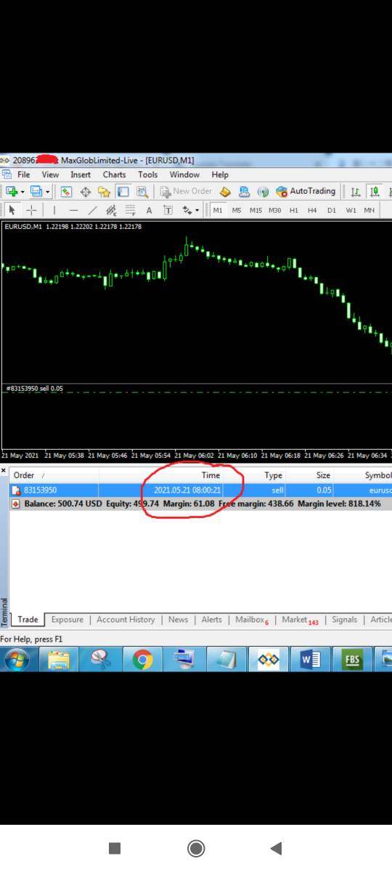Switch to H1 timeframe
This screenshot has width=392, height=872.
[x=293, y=210]
